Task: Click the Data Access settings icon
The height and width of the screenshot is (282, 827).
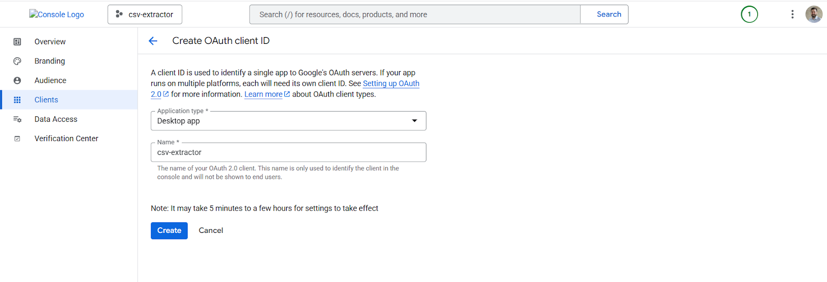Action: click(x=17, y=119)
